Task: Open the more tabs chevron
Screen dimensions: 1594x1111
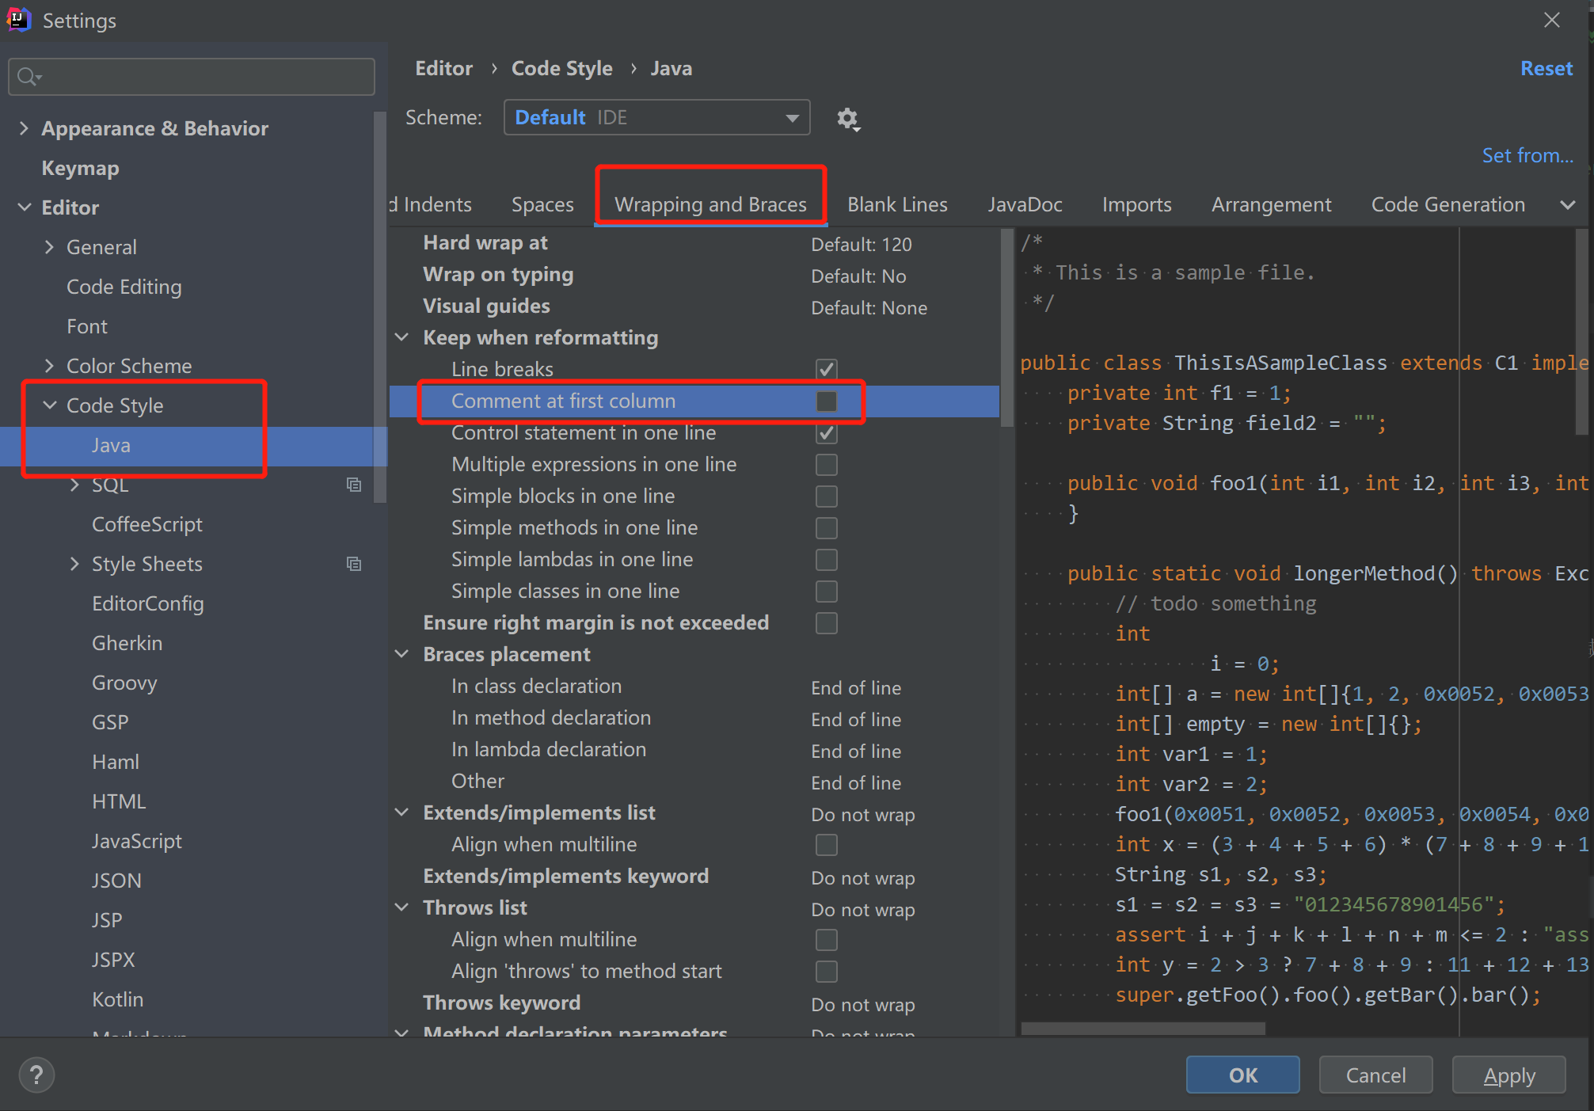Action: [x=1567, y=205]
